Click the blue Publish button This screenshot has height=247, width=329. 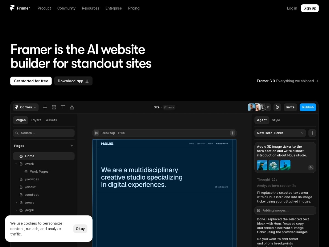308,107
